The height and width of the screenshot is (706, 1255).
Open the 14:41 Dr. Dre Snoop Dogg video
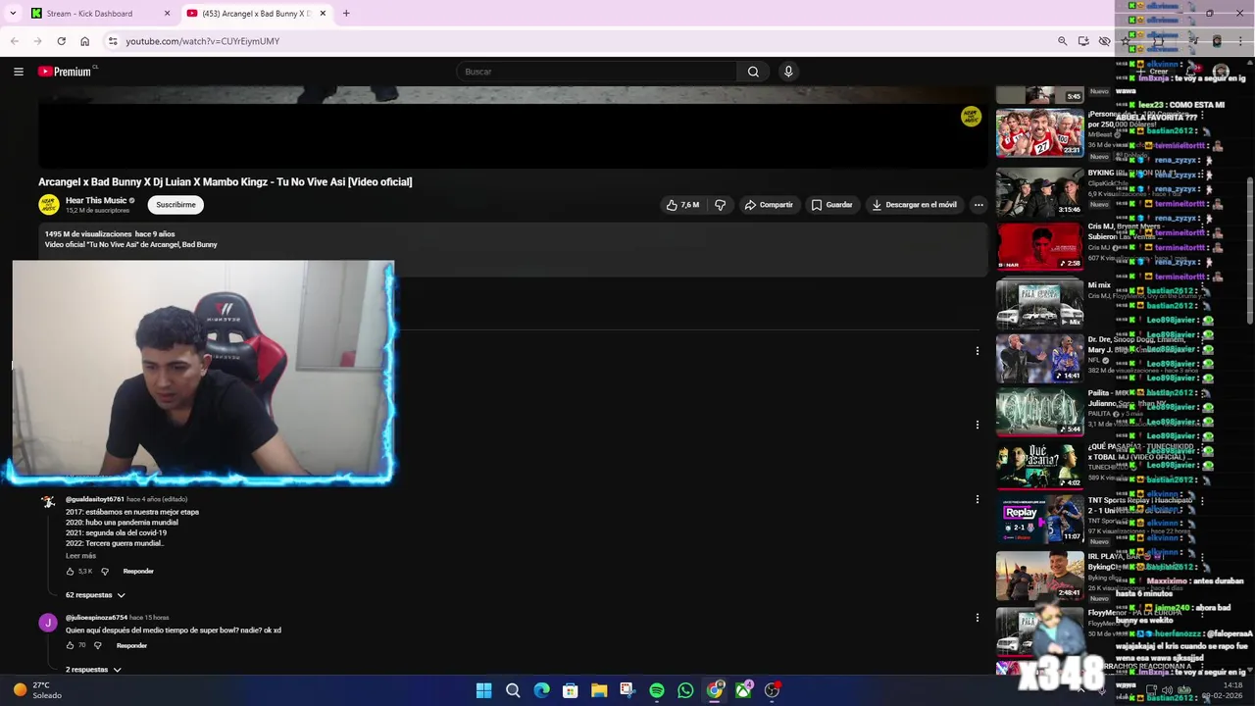point(1040,358)
